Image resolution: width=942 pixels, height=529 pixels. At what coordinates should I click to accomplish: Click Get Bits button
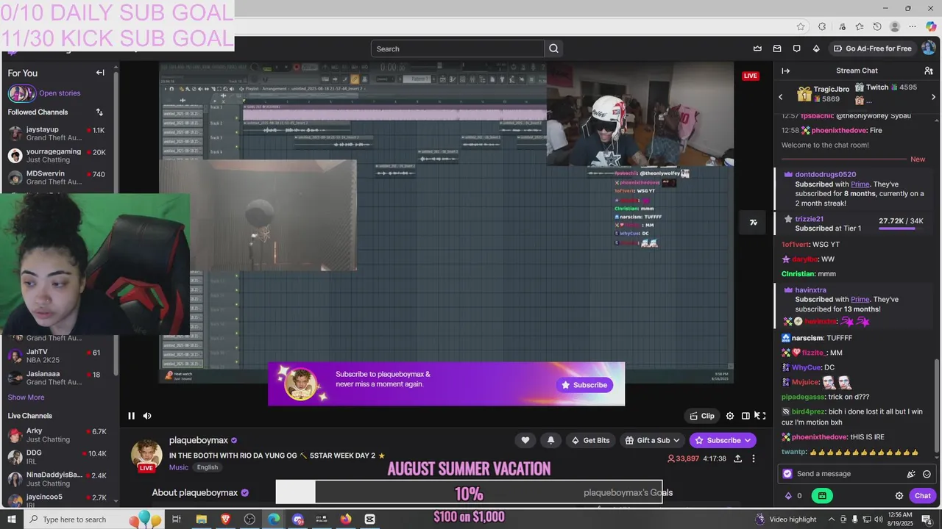(x=590, y=440)
